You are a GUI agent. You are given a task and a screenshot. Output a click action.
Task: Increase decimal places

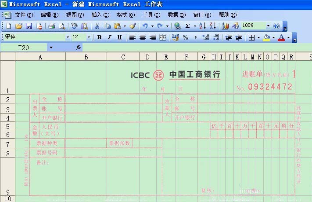click(205, 37)
